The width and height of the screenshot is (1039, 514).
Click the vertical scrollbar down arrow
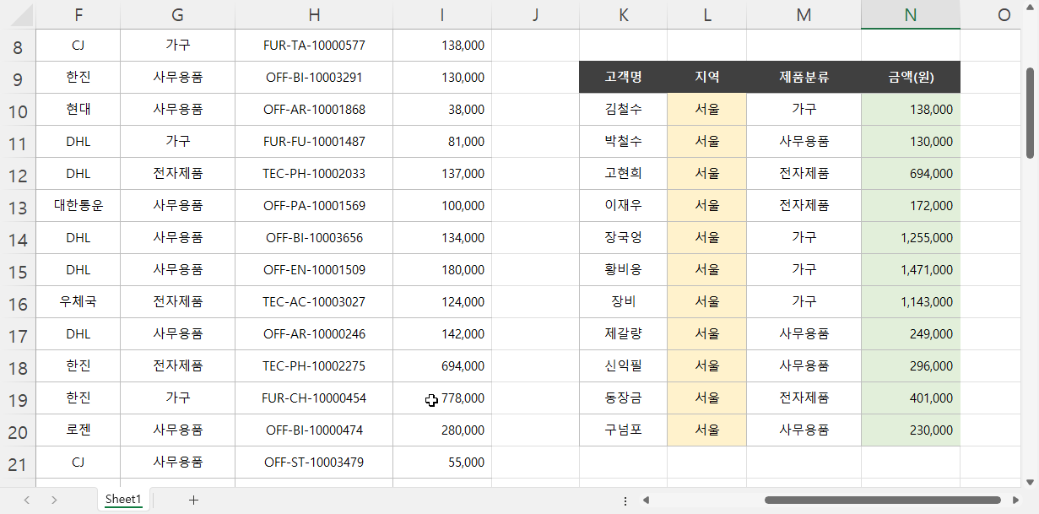pos(1031,482)
